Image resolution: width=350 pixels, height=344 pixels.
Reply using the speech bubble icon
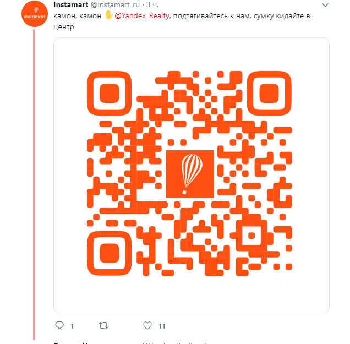(x=59, y=325)
